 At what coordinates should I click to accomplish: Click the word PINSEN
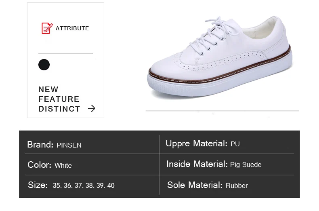point(69,145)
